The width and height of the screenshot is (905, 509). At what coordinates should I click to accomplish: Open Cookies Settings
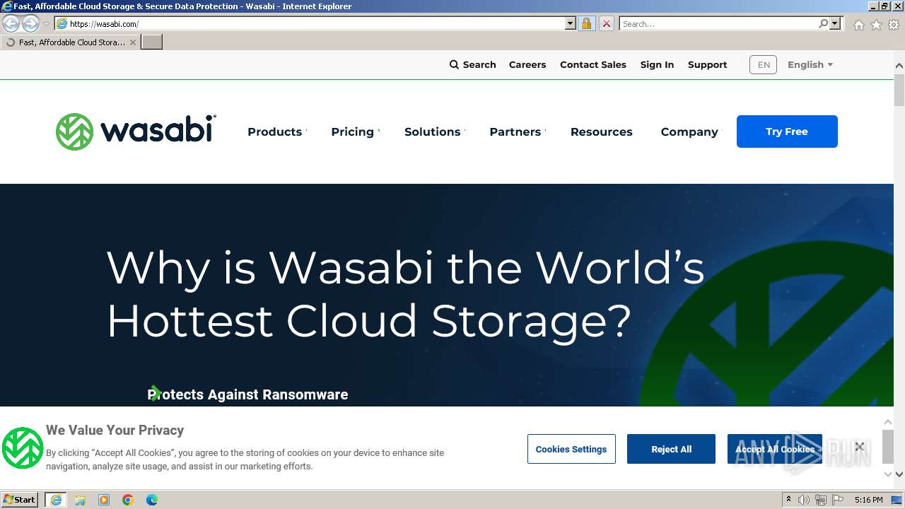571,449
